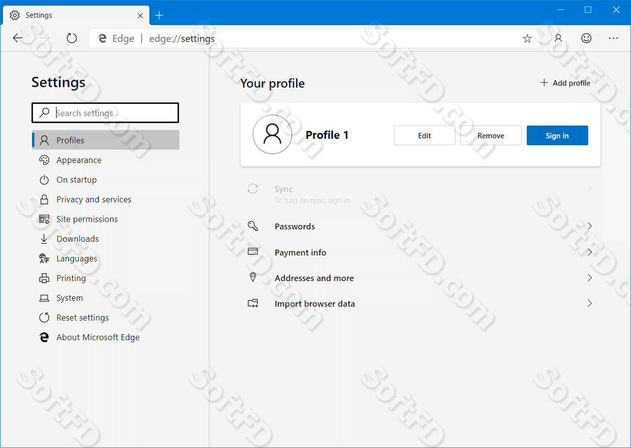Click the search magnifier icon in Settings
Viewport: 631px width, 448px height.
point(45,113)
